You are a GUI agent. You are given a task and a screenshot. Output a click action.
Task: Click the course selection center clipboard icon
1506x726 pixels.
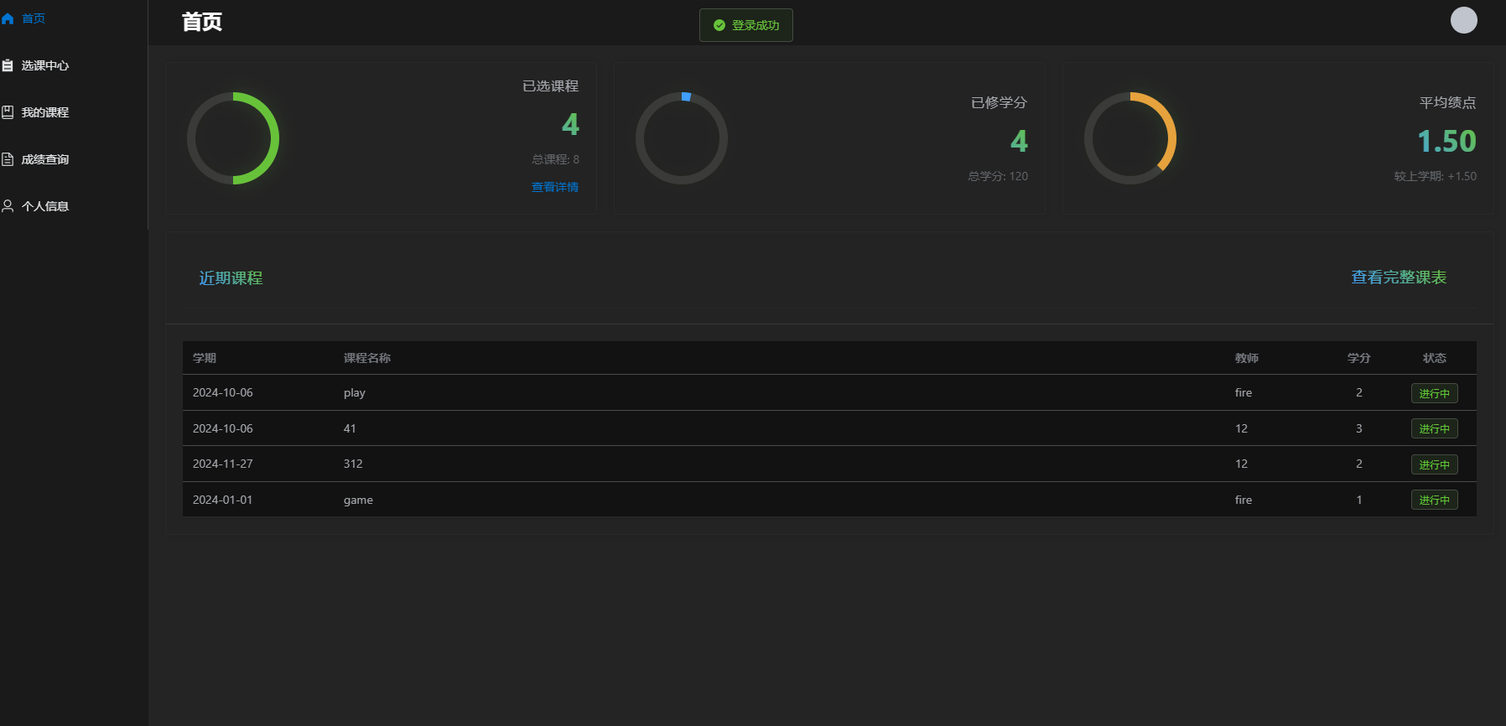pos(8,65)
